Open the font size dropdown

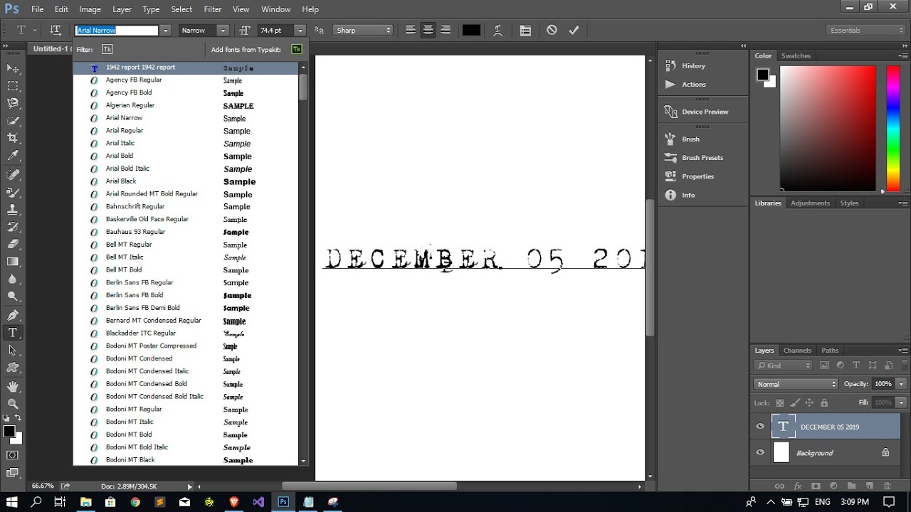coord(300,31)
